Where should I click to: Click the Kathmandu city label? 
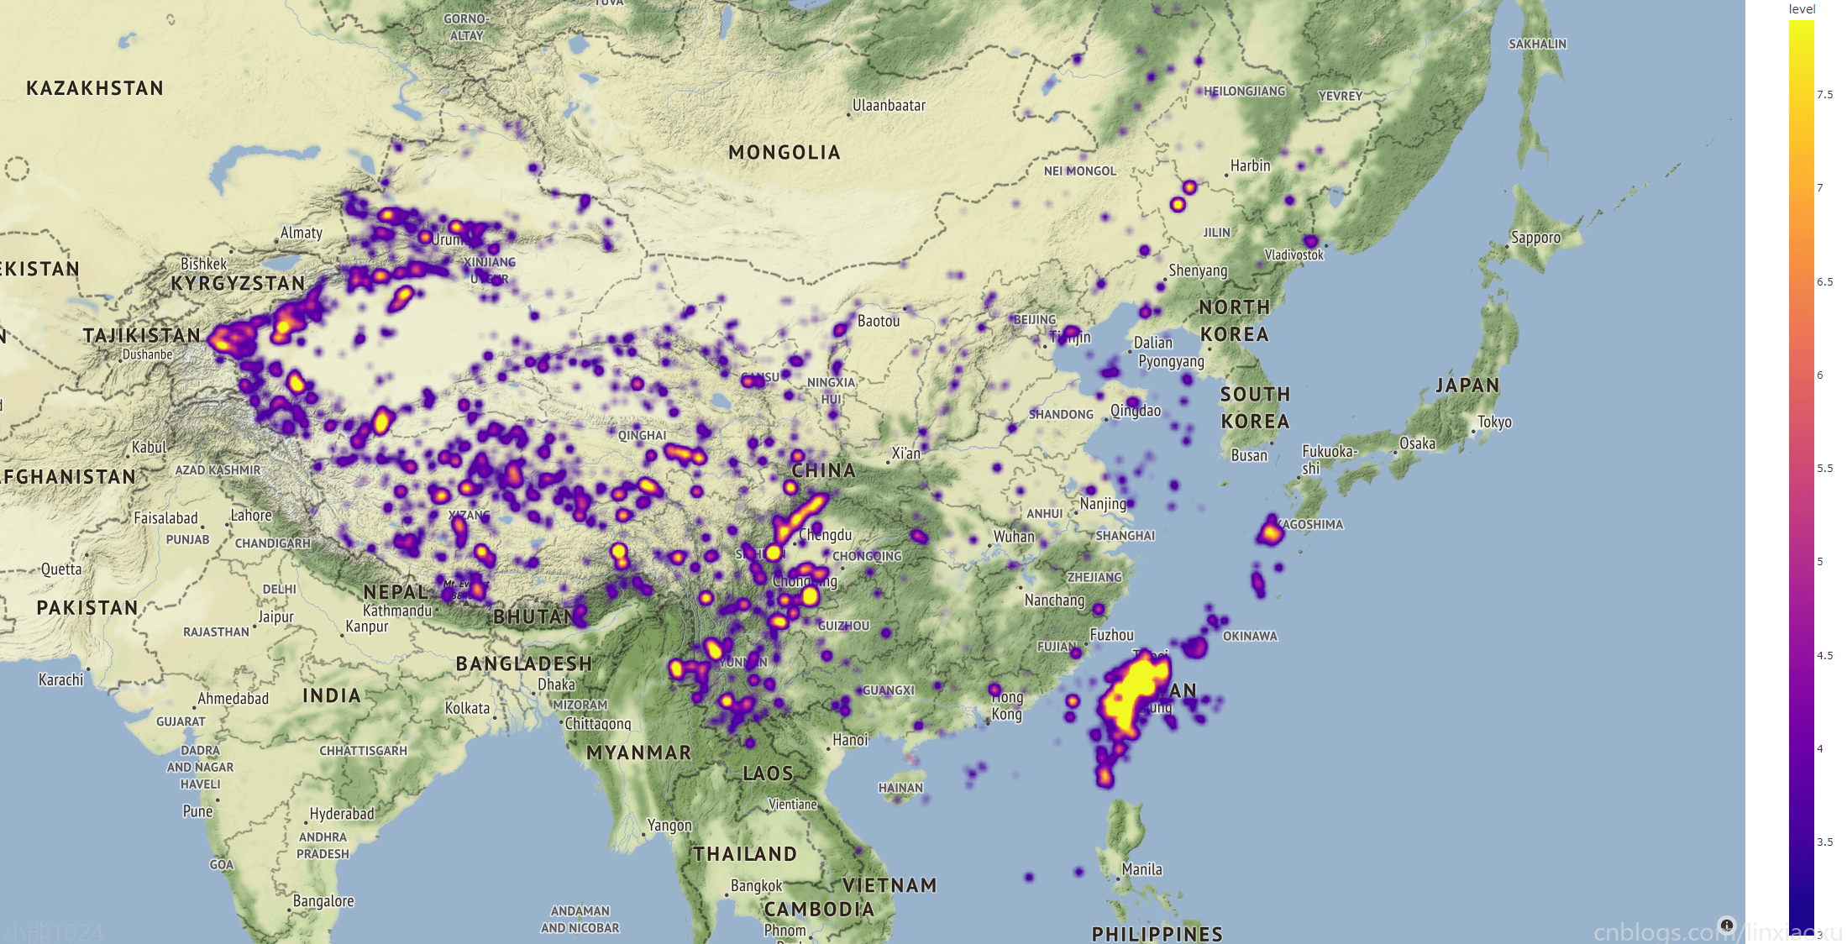[397, 611]
